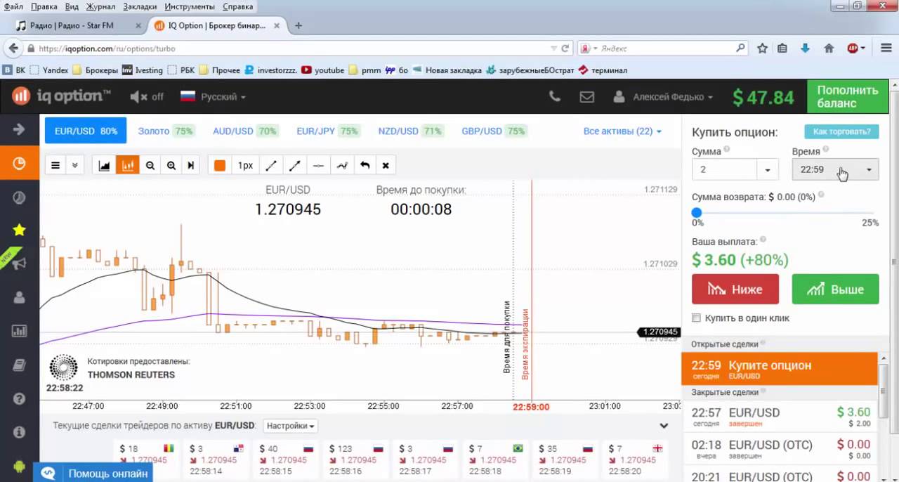This screenshot has width=899, height=482.
Task: Expand chart toolbar double-chevron menu
Action: [75, 166]
